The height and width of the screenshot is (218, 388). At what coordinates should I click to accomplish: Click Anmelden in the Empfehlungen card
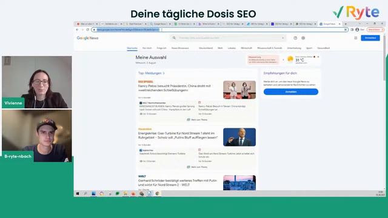(291, 91)
